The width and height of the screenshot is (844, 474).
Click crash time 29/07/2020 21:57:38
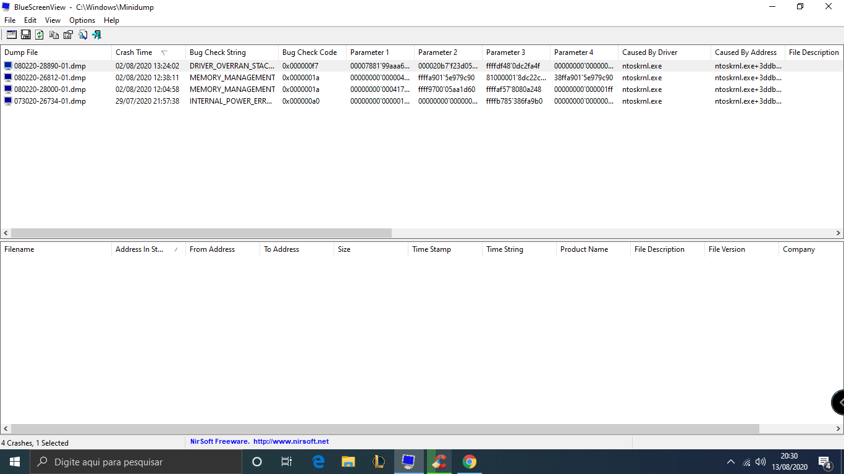click(x=147, y=101)
